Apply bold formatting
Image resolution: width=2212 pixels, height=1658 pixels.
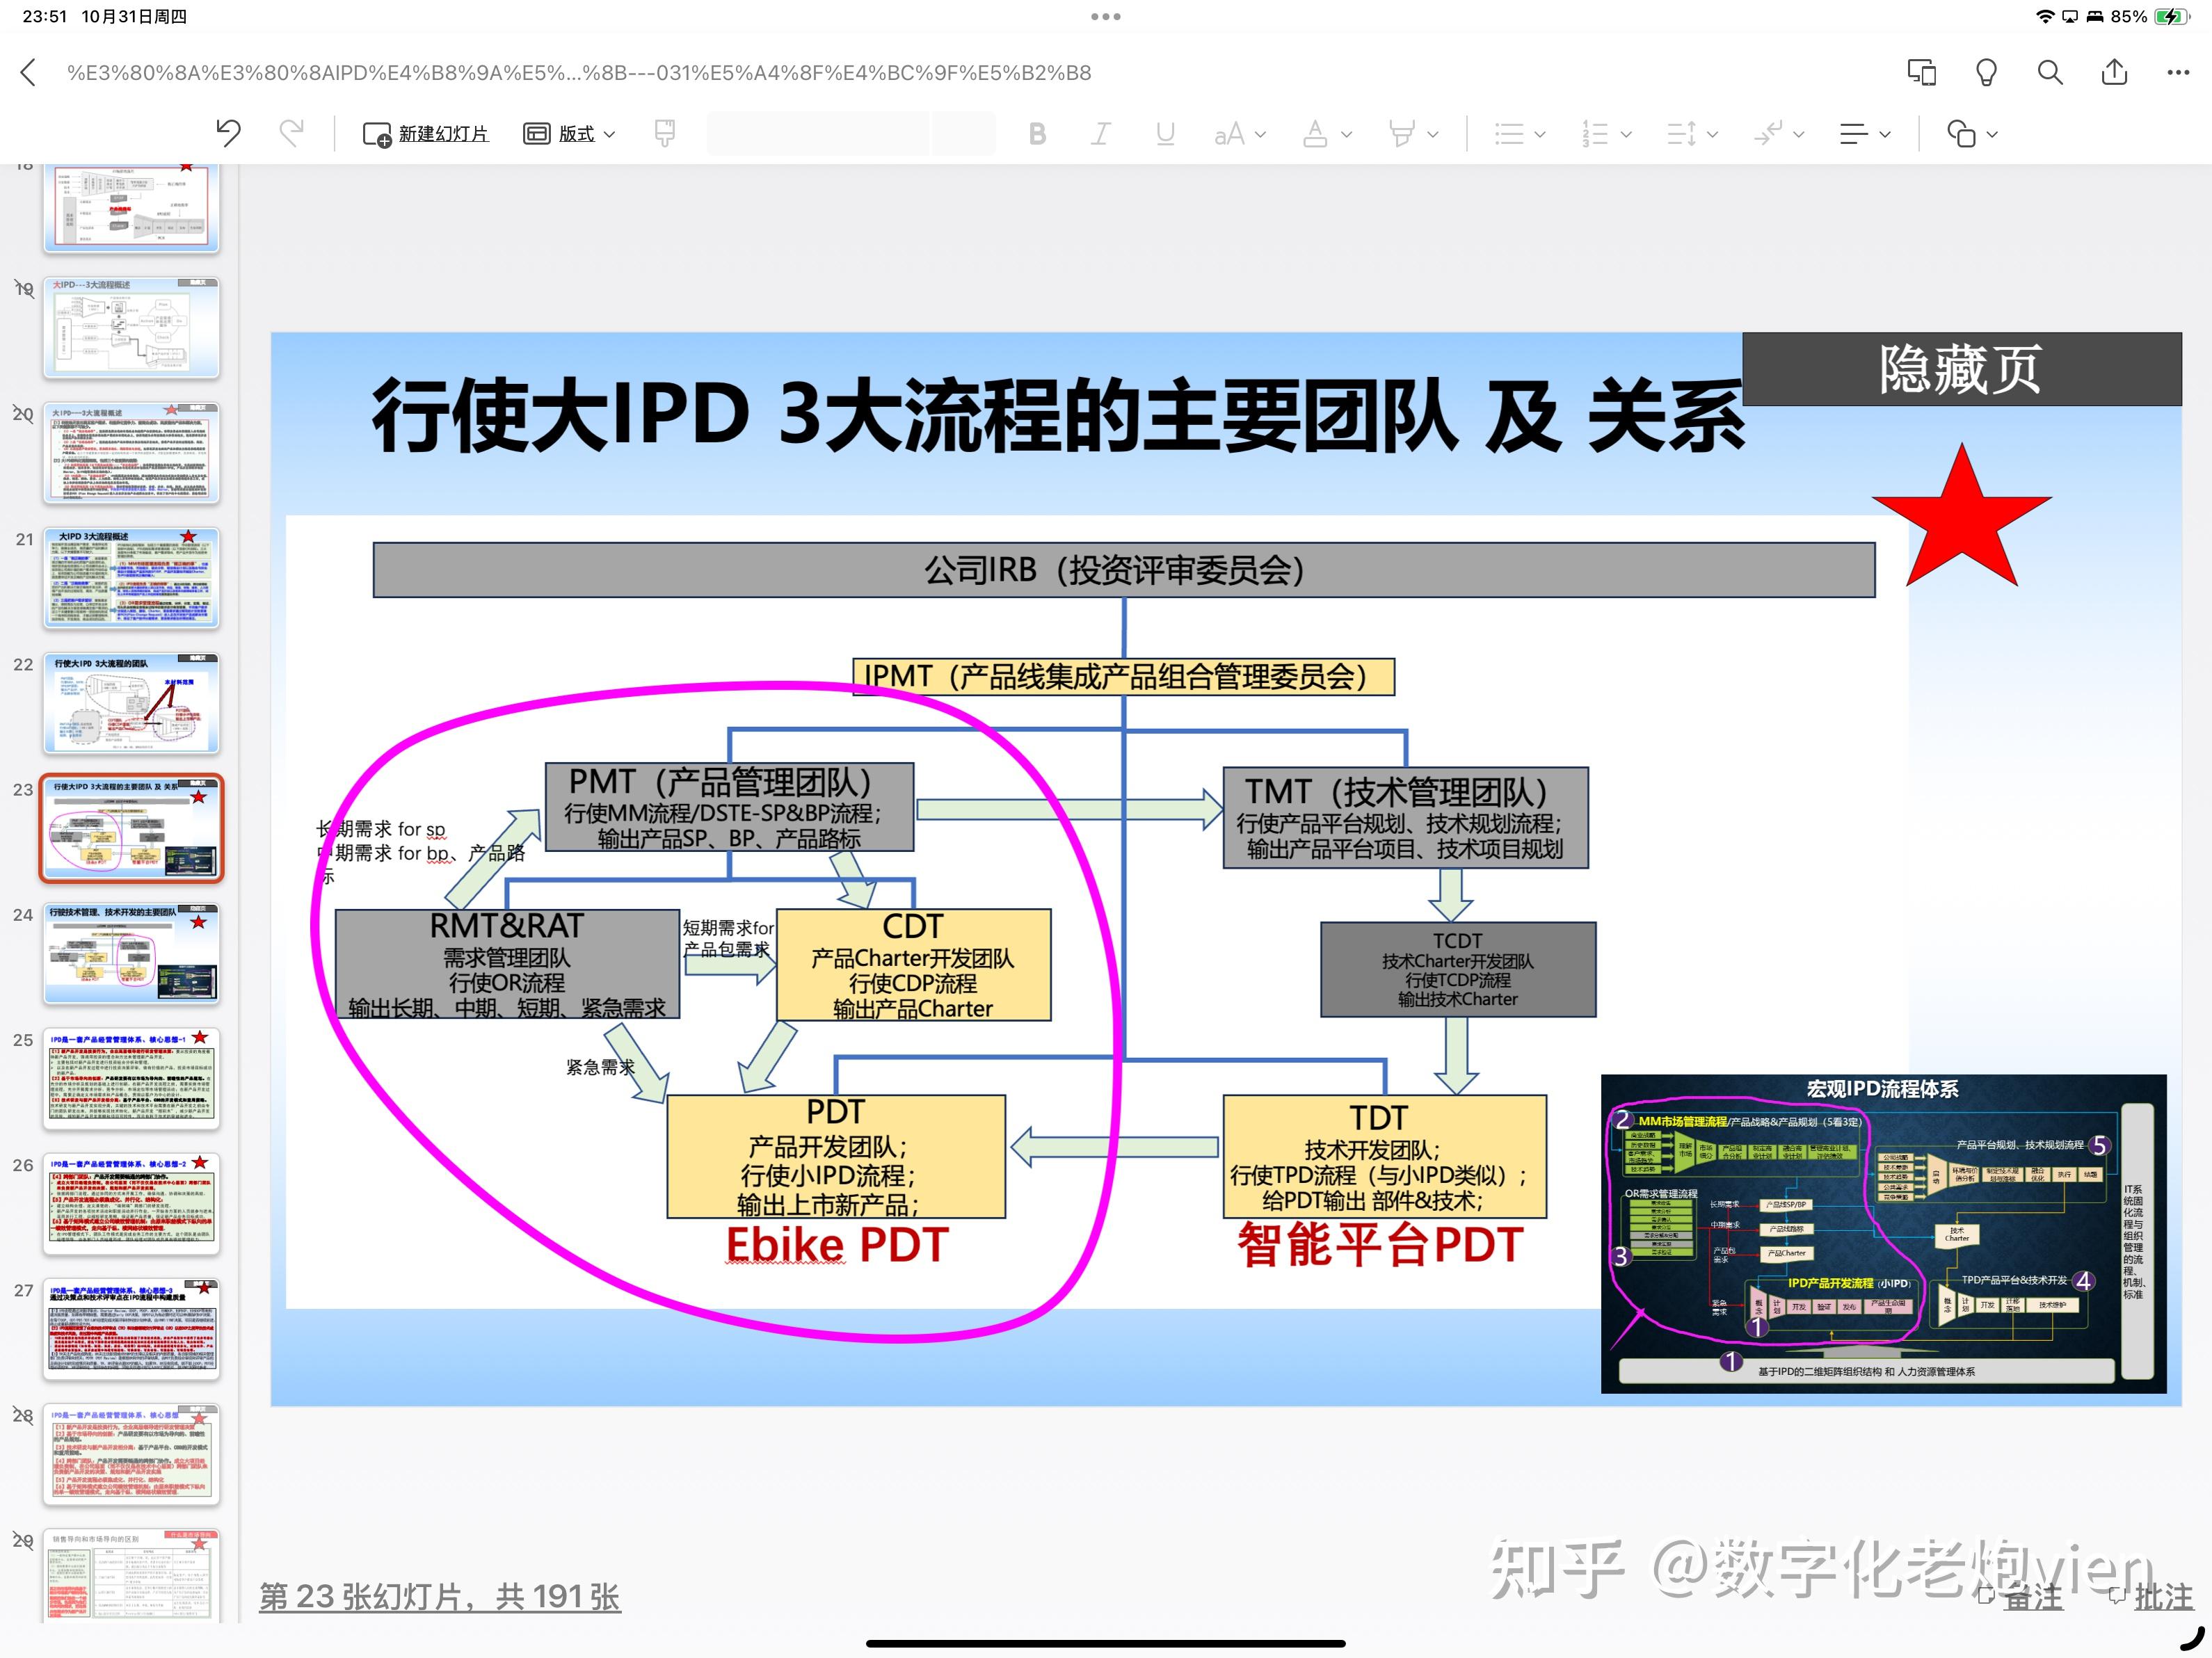[x=1037, y=133]
